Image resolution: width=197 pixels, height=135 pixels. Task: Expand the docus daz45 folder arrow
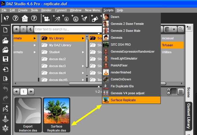tap(83, 80)
